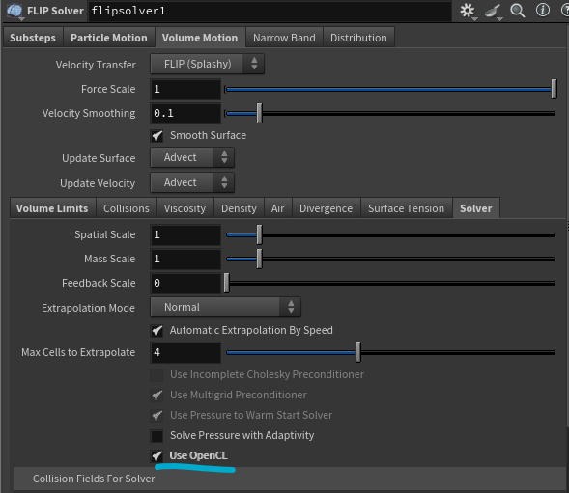Select the Volume Limits sub-tab
Screen dimensions: 569x493
[52, 208]
